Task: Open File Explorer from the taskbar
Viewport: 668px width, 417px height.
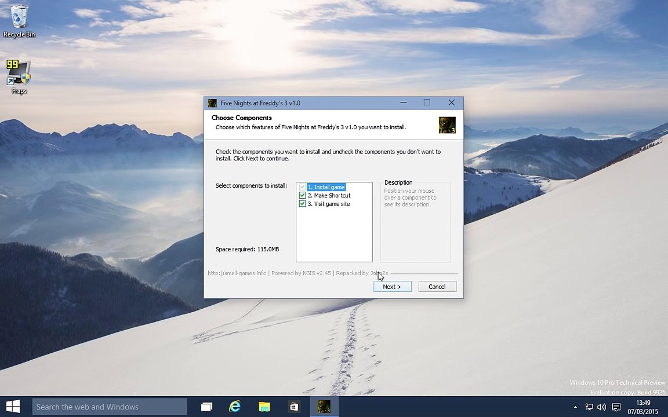Action: 264,407
